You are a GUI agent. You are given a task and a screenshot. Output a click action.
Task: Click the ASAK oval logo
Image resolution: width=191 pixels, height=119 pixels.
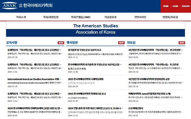coord(10,5)
